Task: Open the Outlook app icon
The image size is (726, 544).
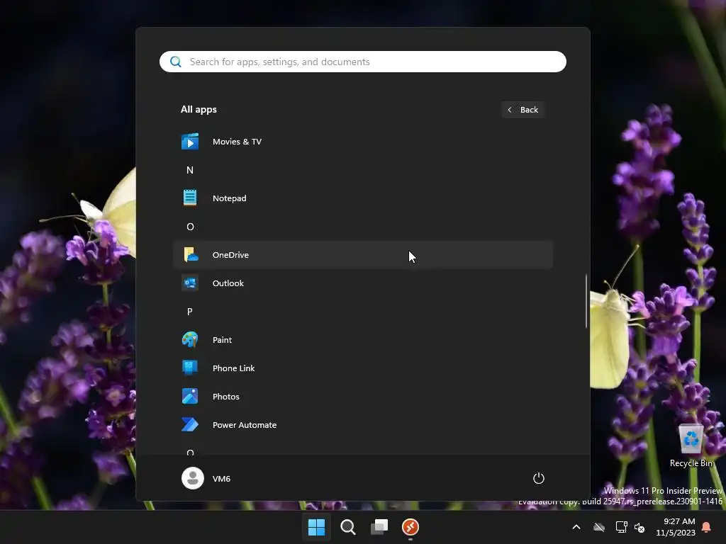Action: tap(190, 283)
